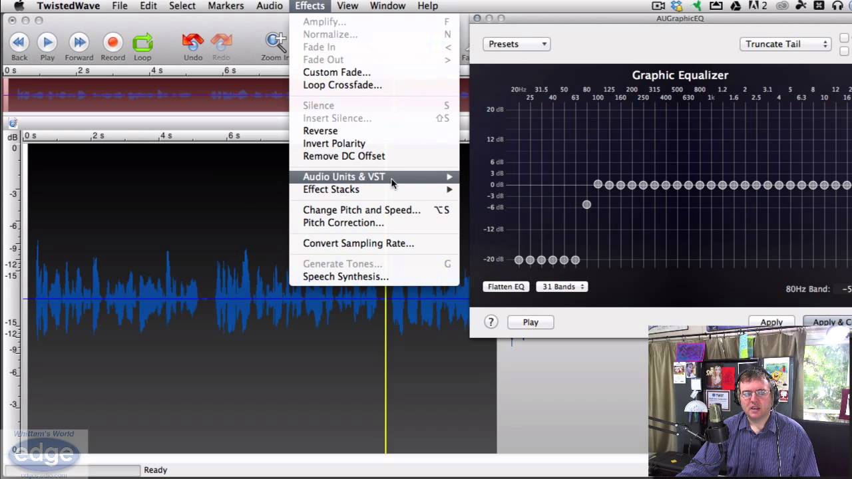Click the 80 Hz band slider knob
852x479 pixels.
pyautogui.click(x=586, y=204)
